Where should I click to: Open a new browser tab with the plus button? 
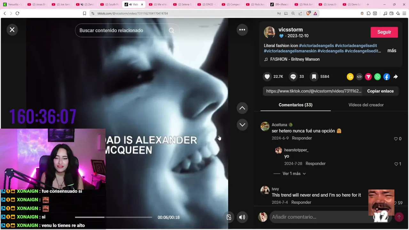368,4
